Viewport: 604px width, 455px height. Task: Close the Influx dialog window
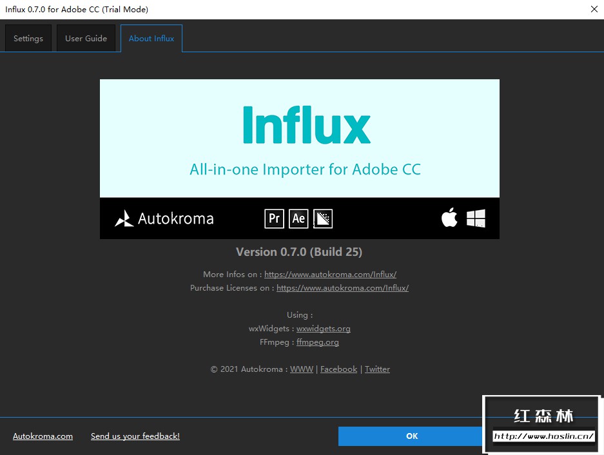[x=594, y=9]
